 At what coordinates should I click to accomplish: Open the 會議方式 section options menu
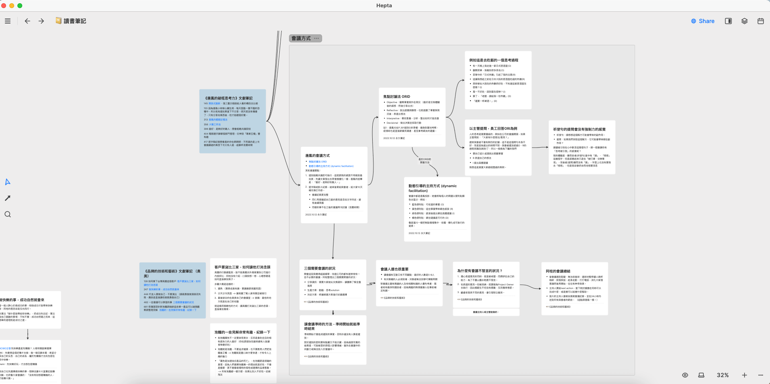[x=316, y=38]
